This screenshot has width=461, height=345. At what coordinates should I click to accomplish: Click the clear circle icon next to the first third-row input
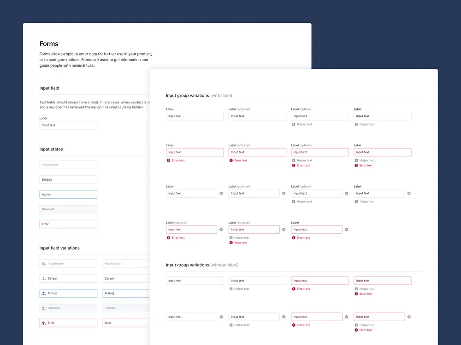(221, 193)
